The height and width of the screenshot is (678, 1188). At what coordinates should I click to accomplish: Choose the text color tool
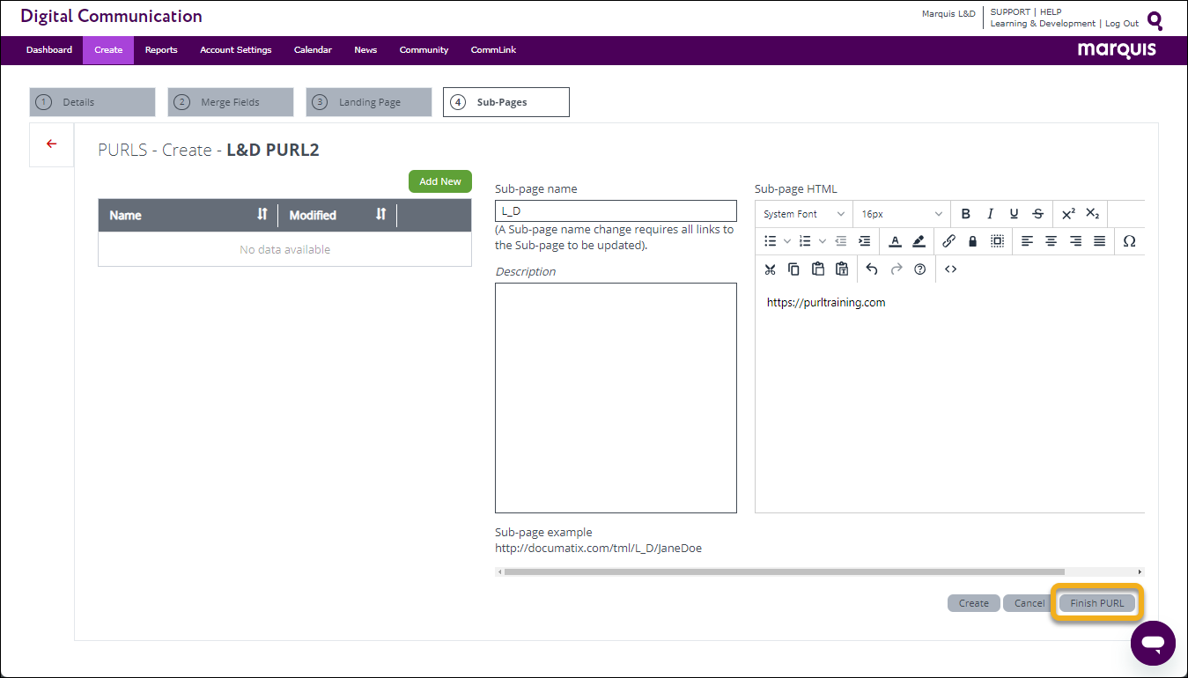coord(895,241)
